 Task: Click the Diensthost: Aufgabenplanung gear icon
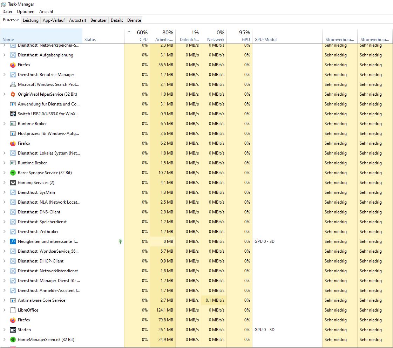pyautogui.click(x=13, y=55)
